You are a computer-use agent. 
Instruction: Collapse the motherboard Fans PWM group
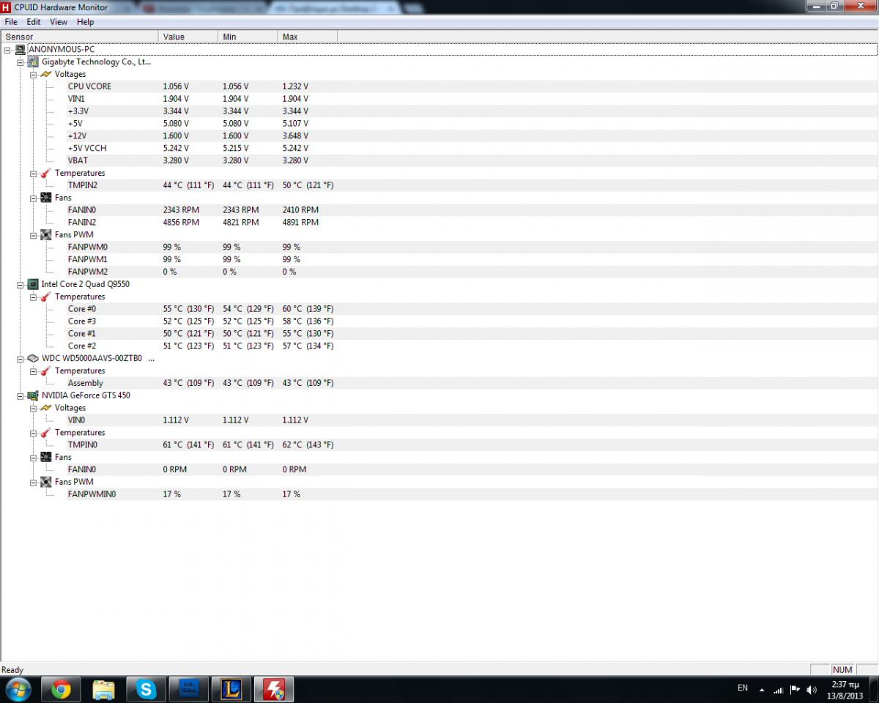33,235
